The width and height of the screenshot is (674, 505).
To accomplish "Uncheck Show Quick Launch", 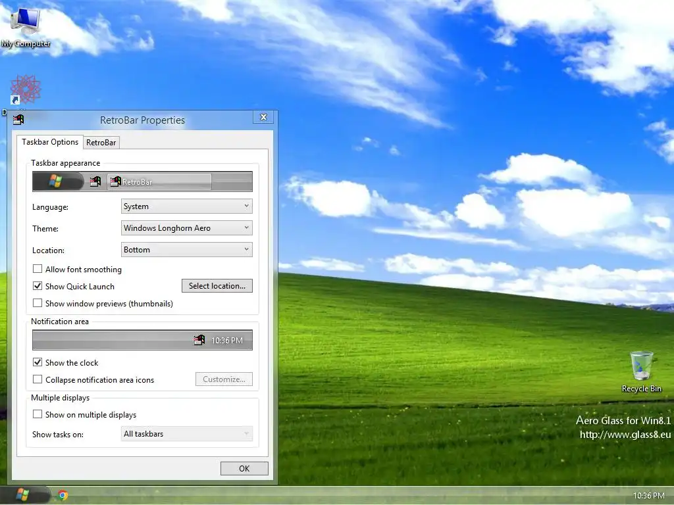I will point(38,286).
